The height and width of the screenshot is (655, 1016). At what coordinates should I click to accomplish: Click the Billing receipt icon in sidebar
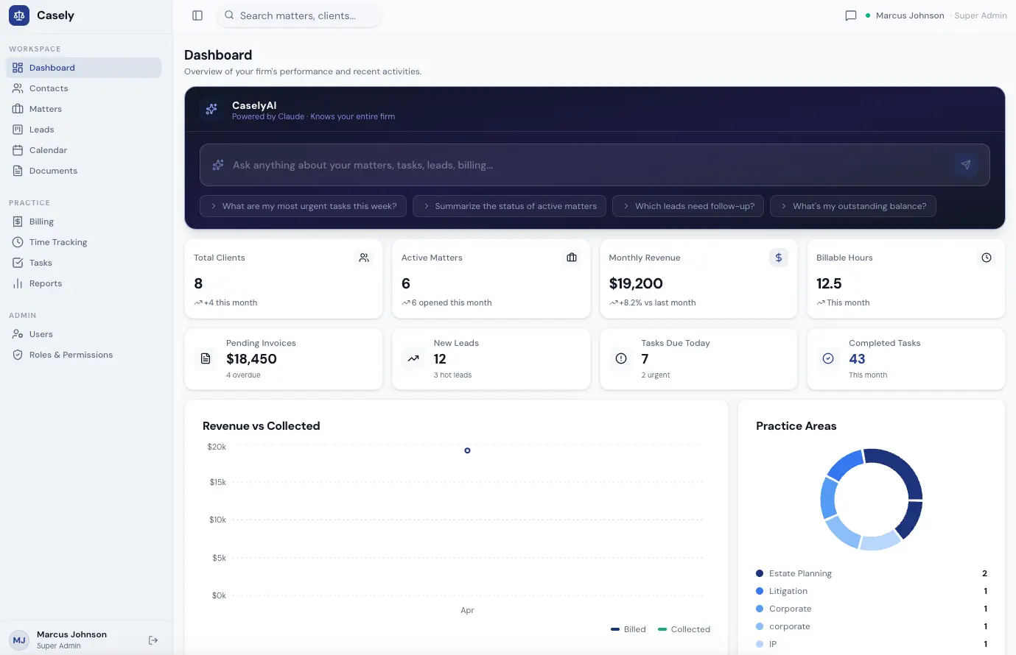point(18,222)
